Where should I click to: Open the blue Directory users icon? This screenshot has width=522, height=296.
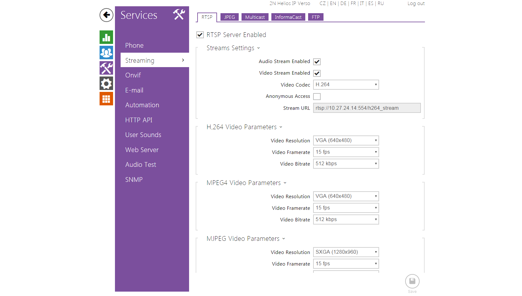tap(106, 53)
